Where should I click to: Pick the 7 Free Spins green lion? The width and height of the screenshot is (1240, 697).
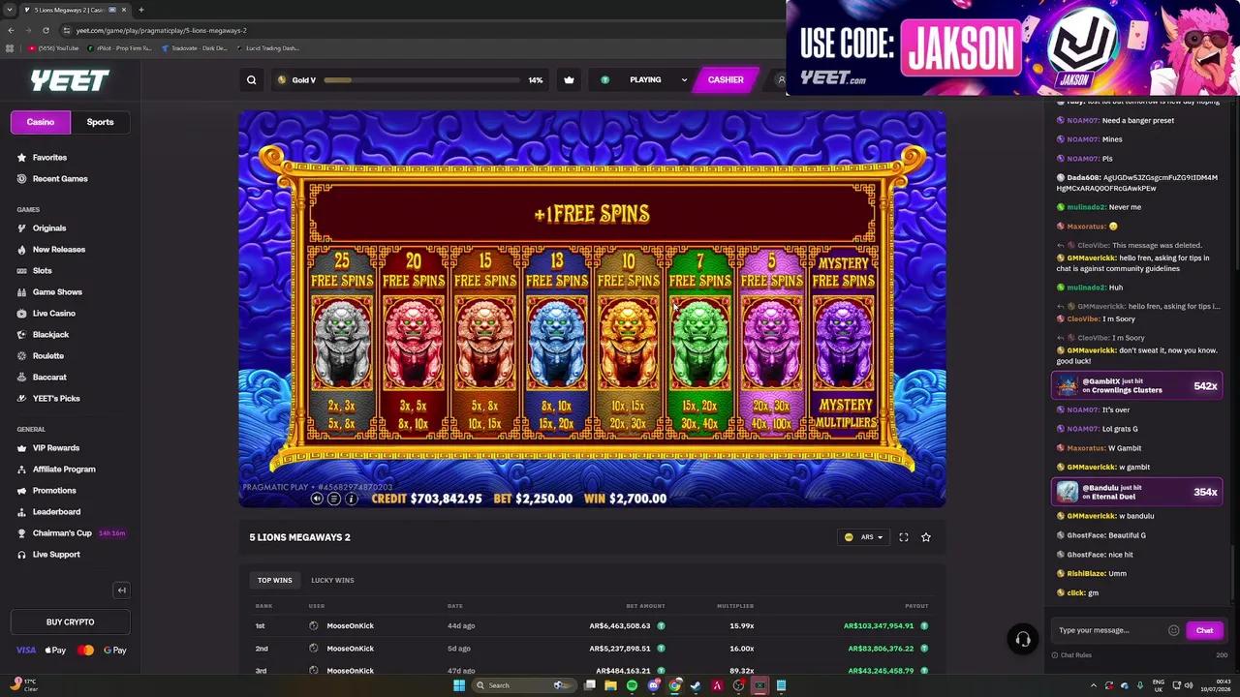pos(700,344)
